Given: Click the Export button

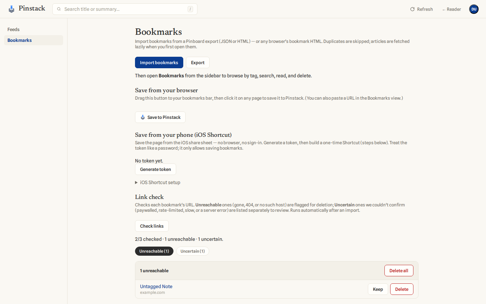Looking at the screenshot, I should point(198,62).
